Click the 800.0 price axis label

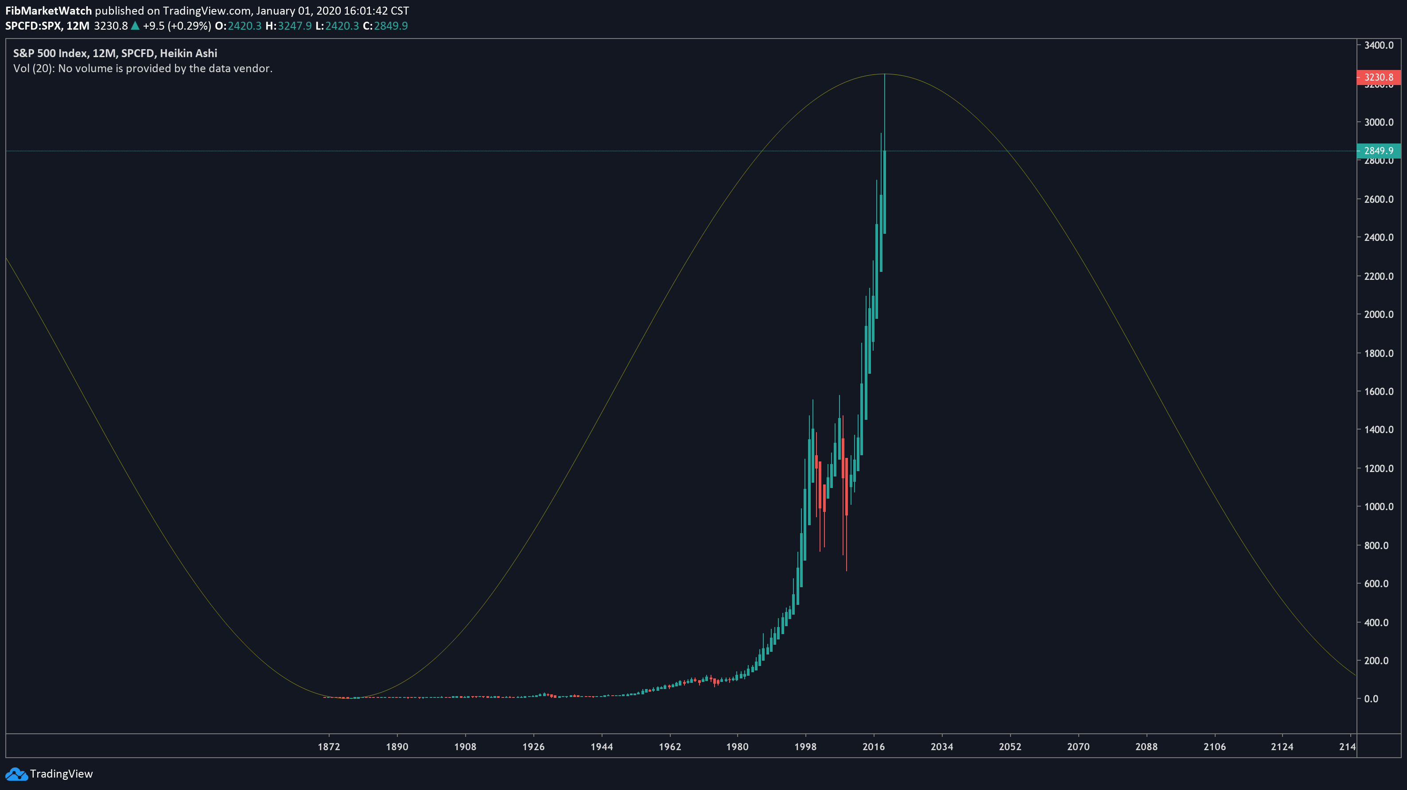tap(1376, 546)
